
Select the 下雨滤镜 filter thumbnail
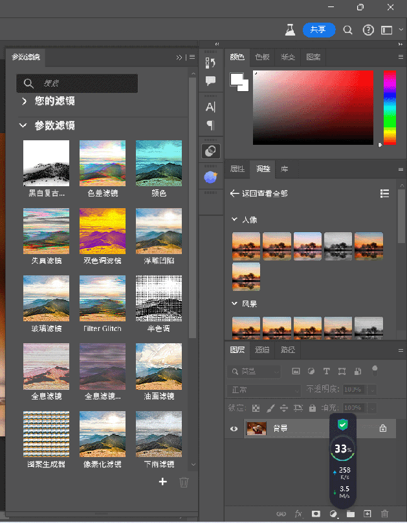159,434
